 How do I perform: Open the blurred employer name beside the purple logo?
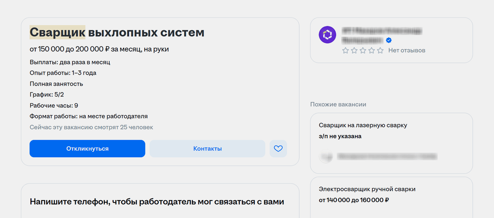point(382,31)
